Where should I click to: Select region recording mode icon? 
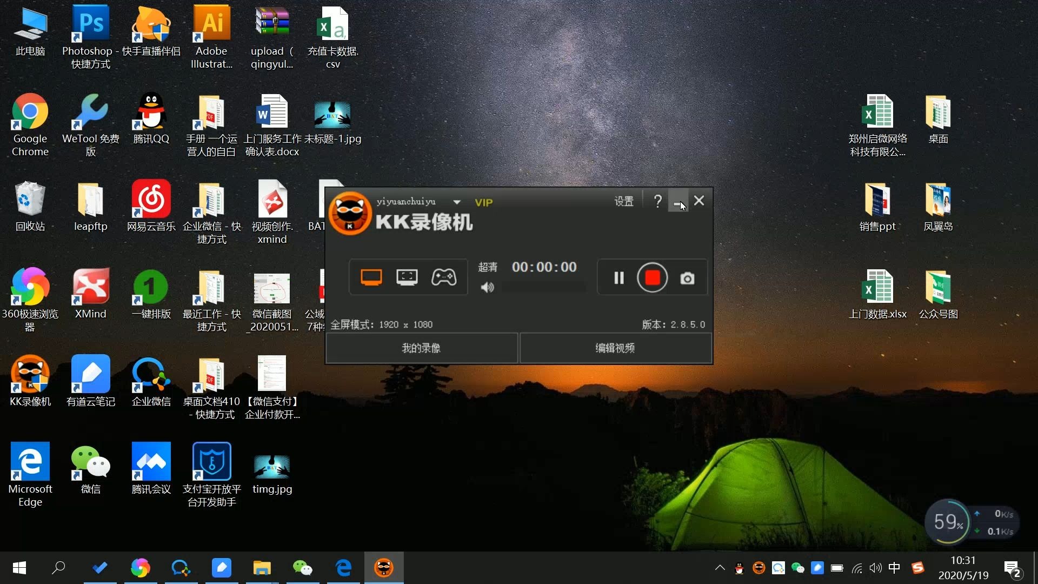(x=407, y=277)
